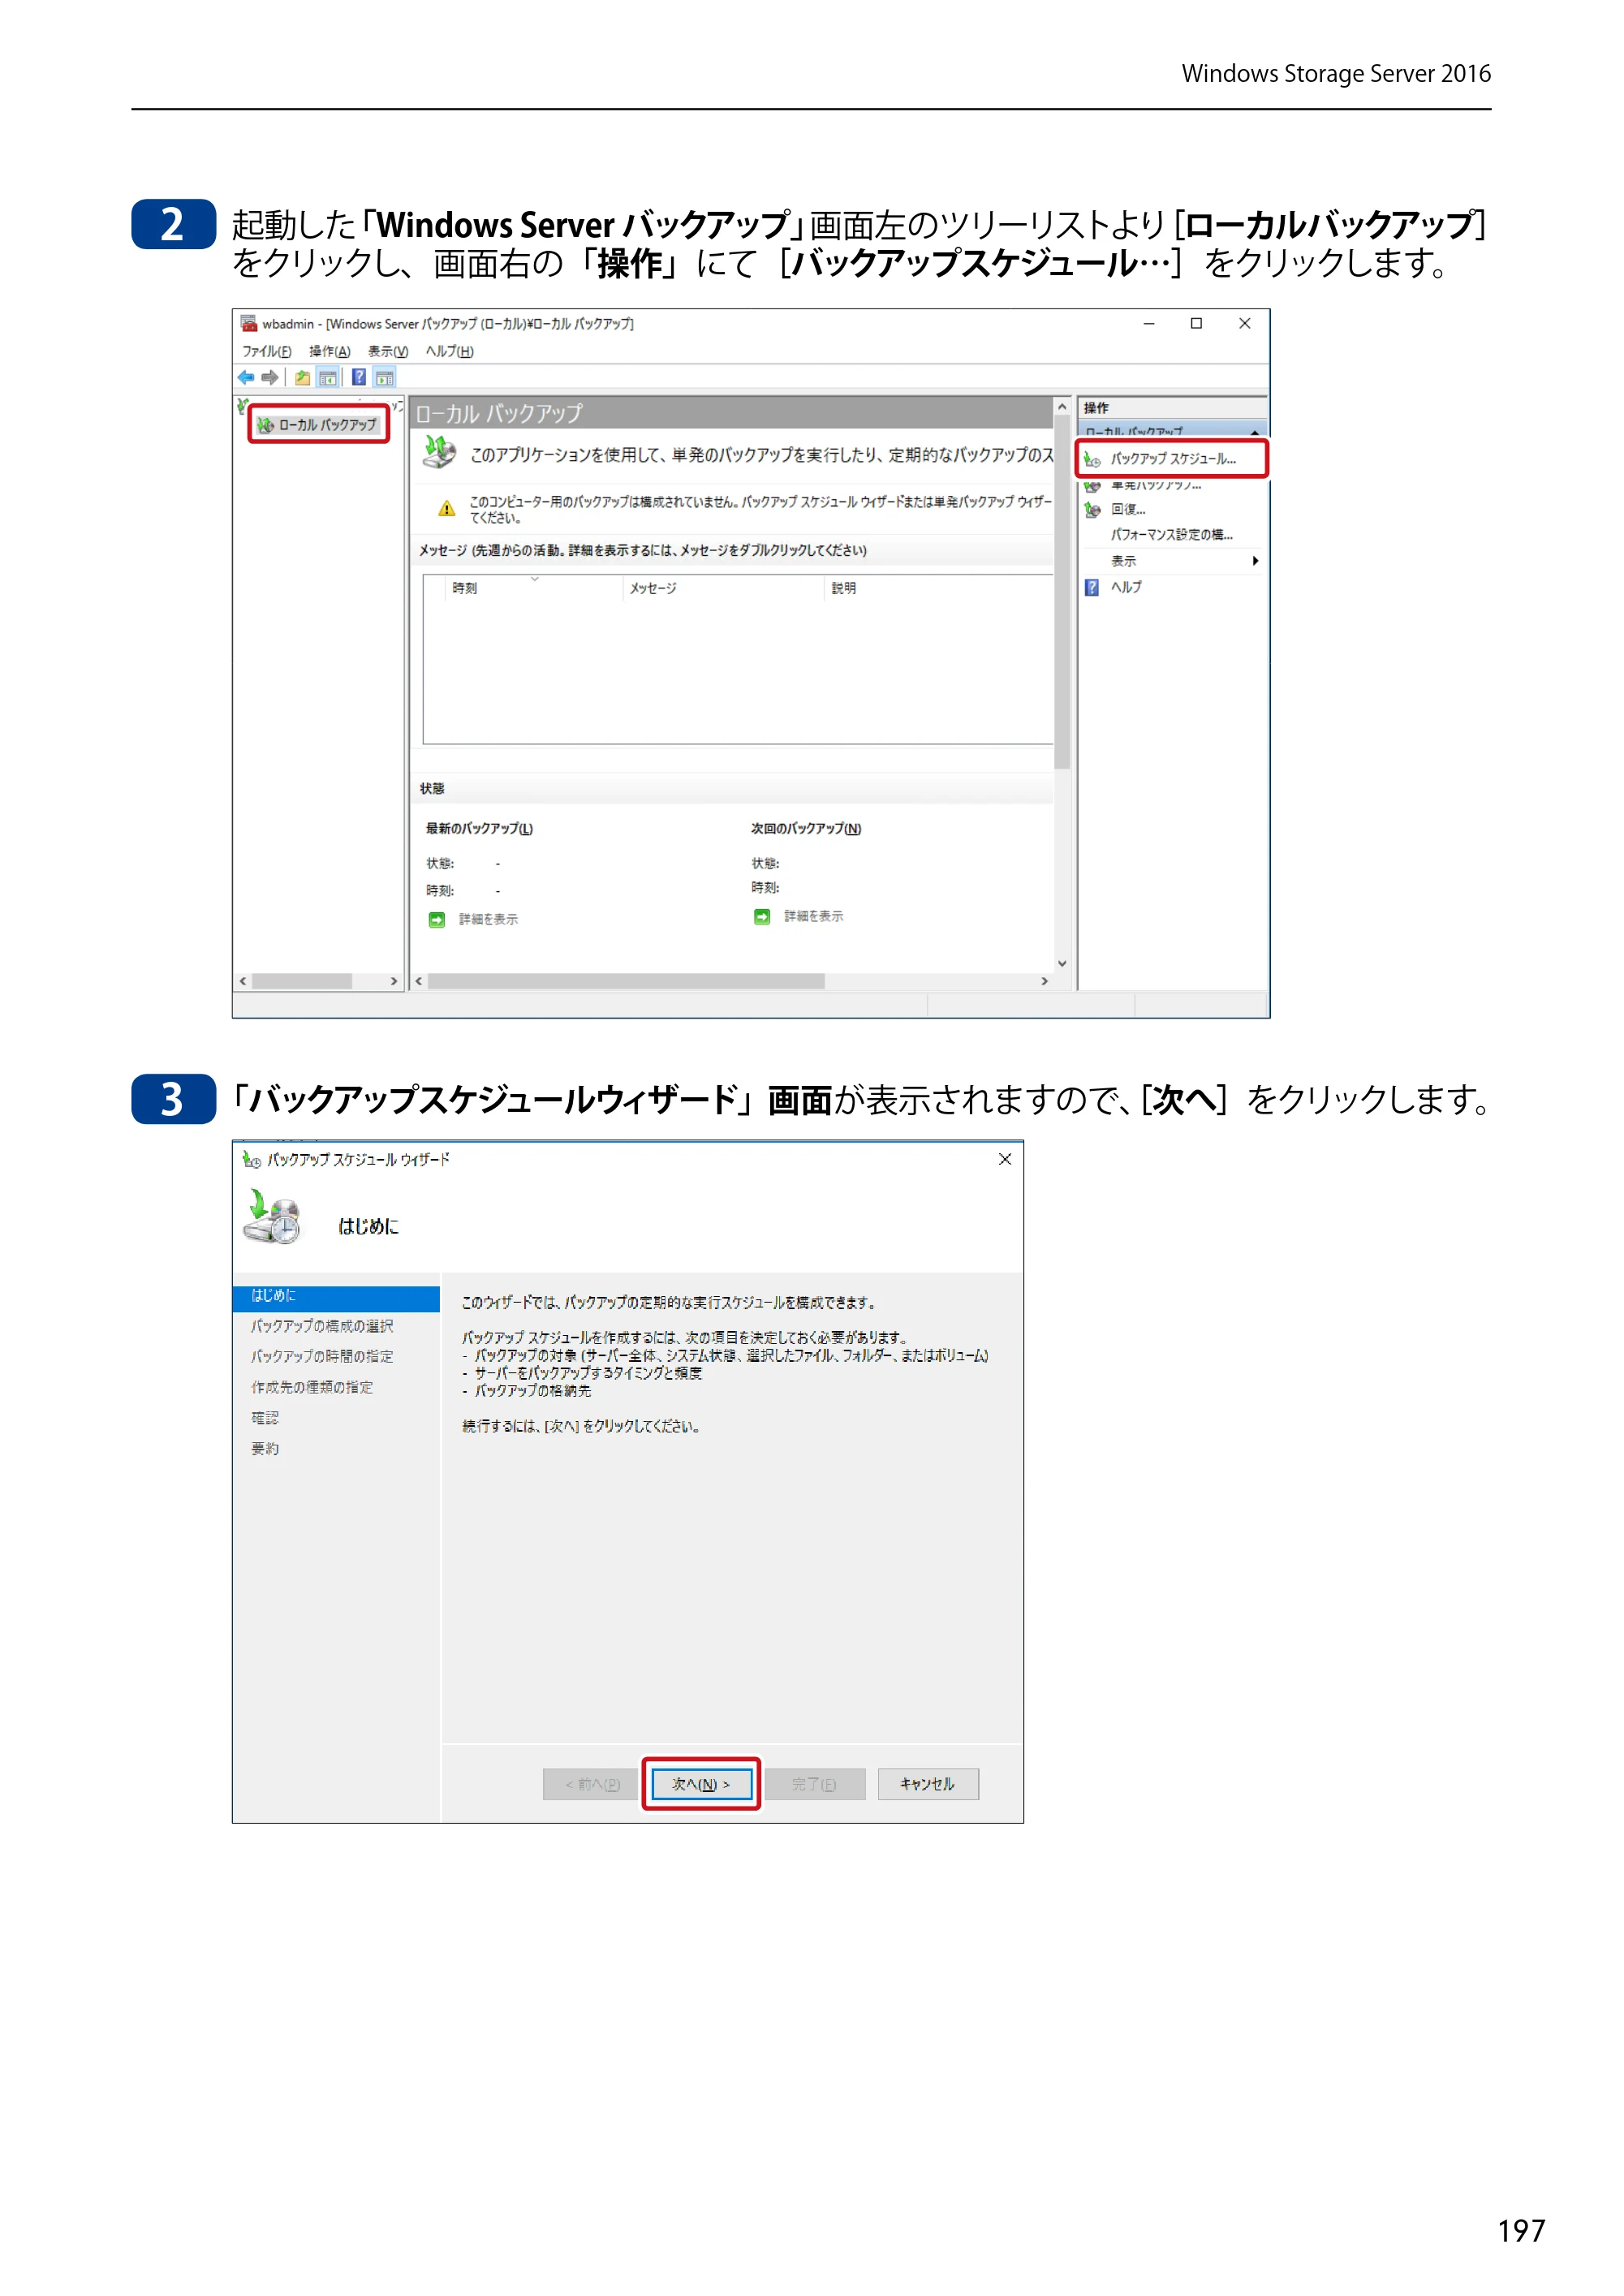The width and height of the screenshot is (1624, 2296).
Task: Click the yellow warning triangle icon
Action: point(446,509)
